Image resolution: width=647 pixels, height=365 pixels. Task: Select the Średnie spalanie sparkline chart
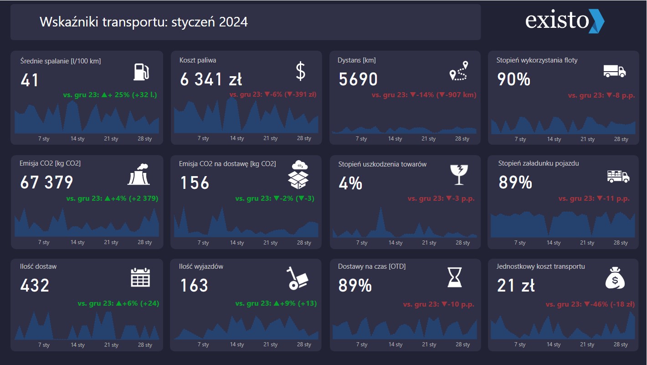point(87,117)
